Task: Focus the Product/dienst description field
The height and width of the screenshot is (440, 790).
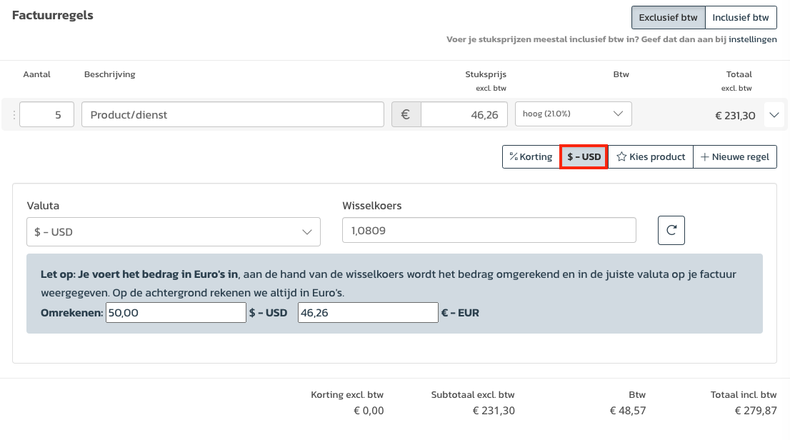Action: coord(233,114)
